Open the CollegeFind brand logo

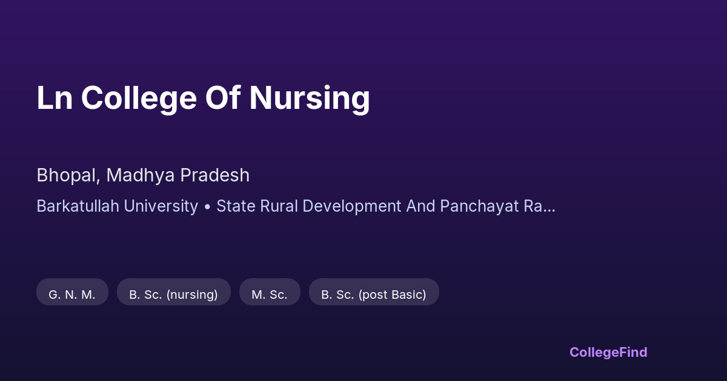pyautogui.click(x=608, y=352)
